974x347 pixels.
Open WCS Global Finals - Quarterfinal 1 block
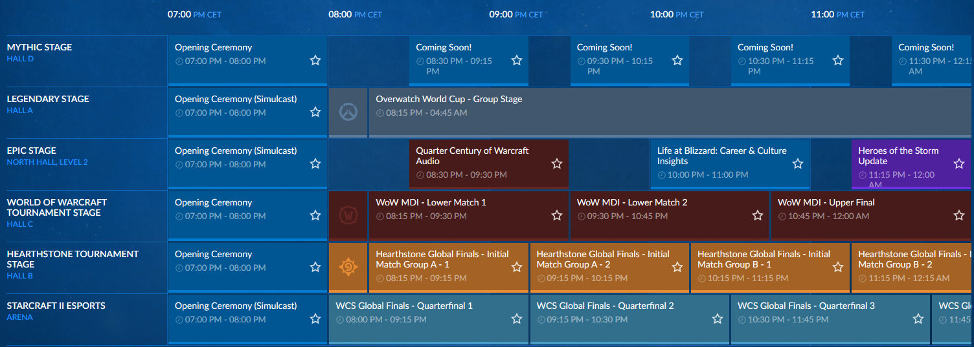click(404, 306)
